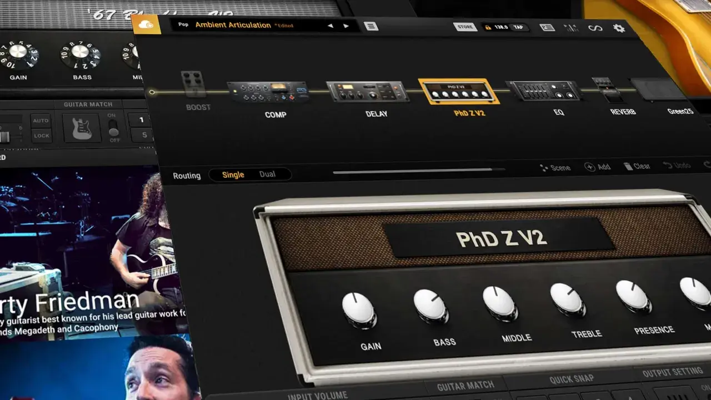The height and width of the screenshot is (400, 711).
Task: Open the preset list menu icon
Action: (x=371, y=26)
